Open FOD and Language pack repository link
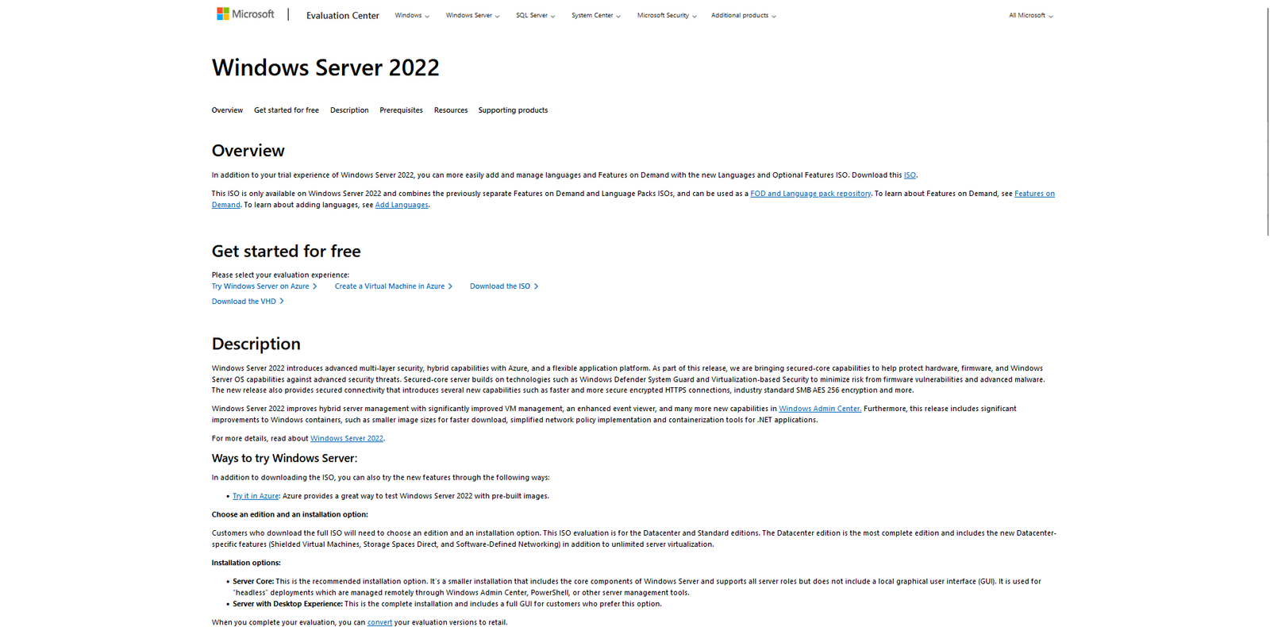The image size is (1270, 627). [810, 194]
